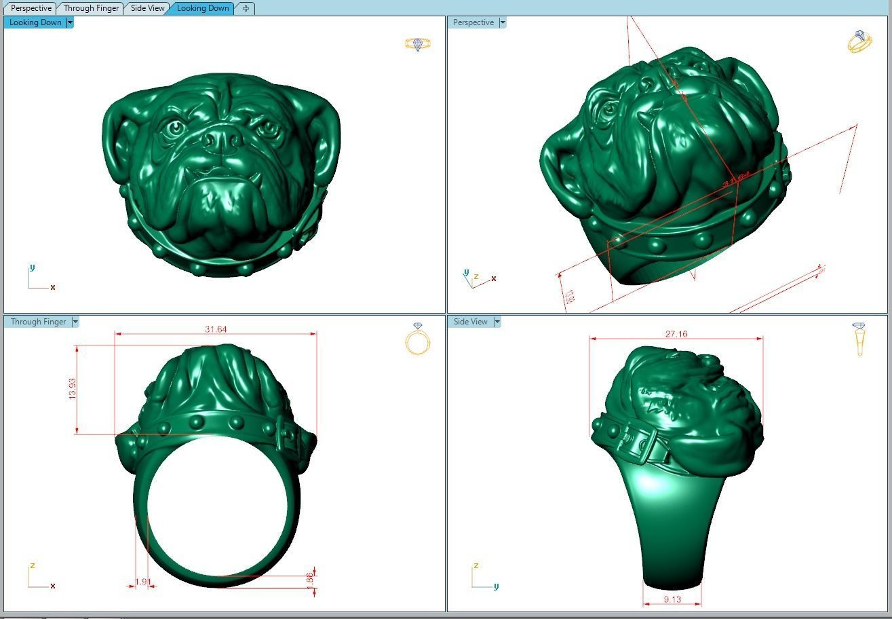Select the 27.16 dimension in Side View

pyautogui.click(x=676, y=334)
